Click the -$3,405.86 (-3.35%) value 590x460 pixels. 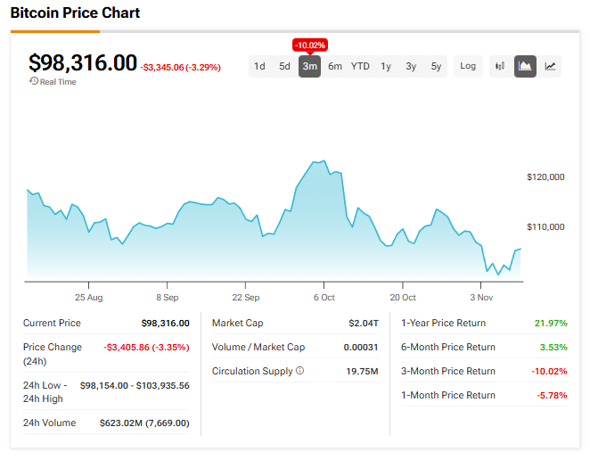click(146, 347)
